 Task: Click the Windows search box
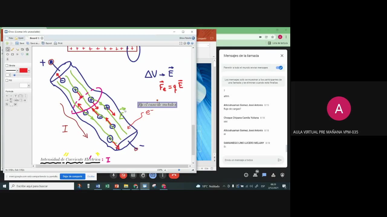coord(42,186)
